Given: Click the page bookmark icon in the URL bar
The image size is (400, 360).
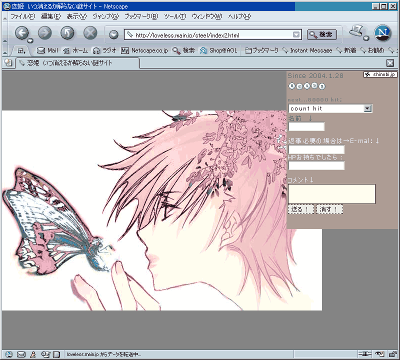Looking at the screenshot, I should 130,34.
